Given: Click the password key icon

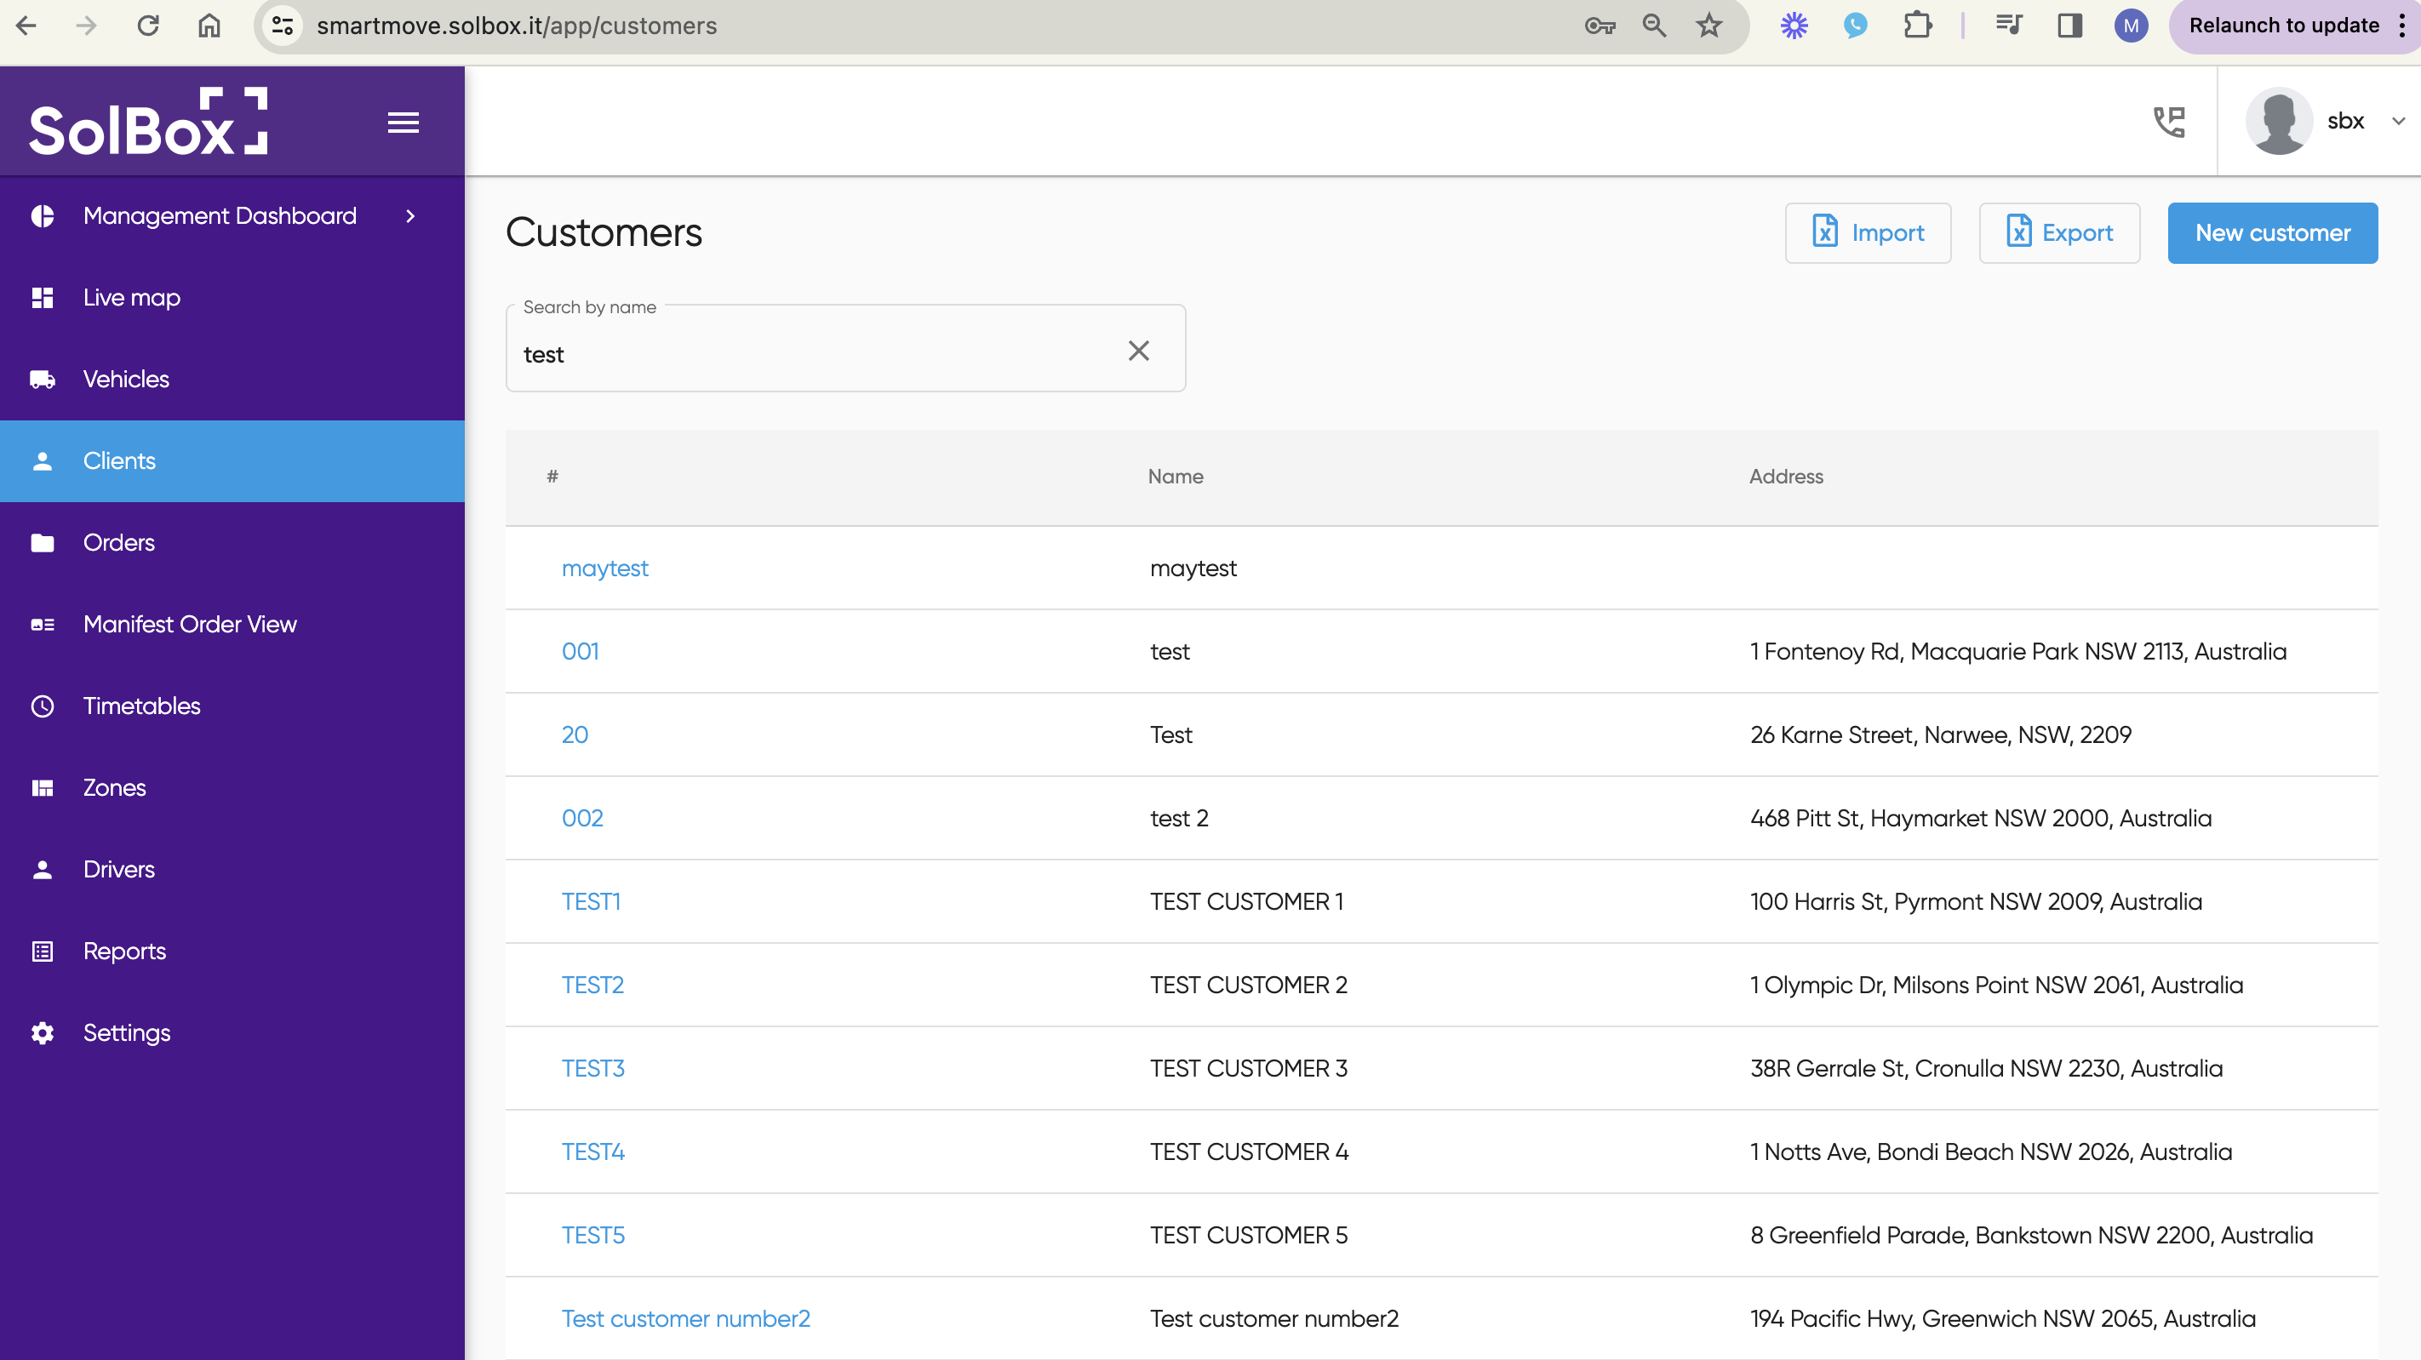Looking at the screenshot, I should pyautogui.click(x=1600, y=26).
